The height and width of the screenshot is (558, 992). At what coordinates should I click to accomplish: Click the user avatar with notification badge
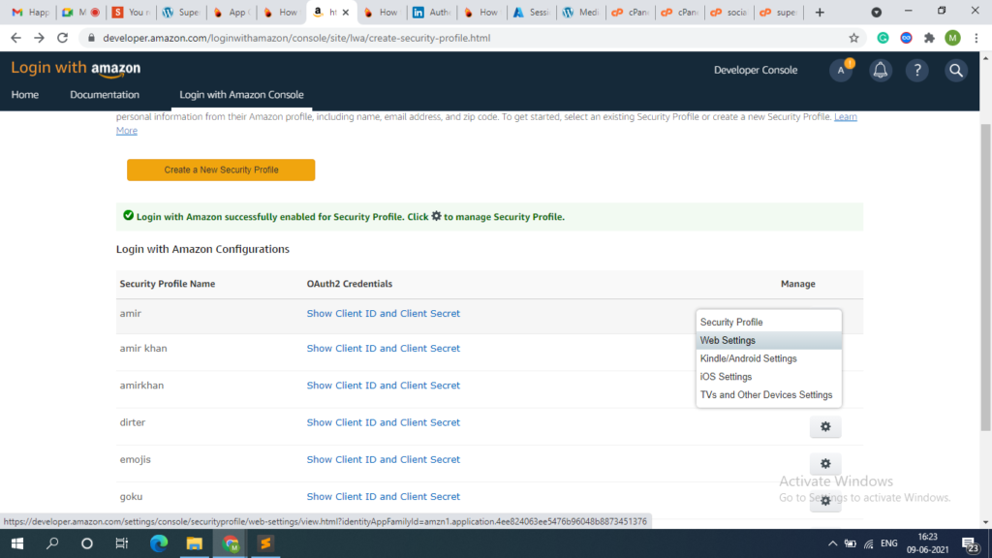pos(841,70)
